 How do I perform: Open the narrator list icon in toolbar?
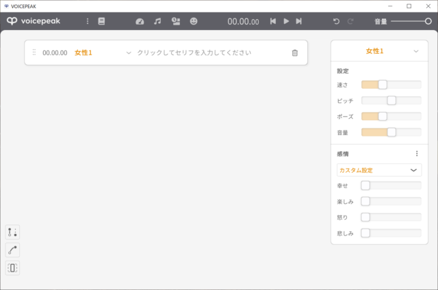pos(176,21)
